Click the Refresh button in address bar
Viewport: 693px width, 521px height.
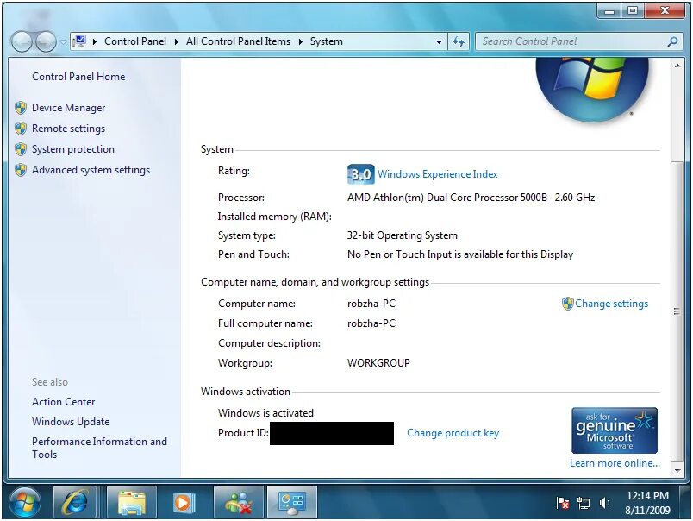pyautogui.click(x=459, y=42)
